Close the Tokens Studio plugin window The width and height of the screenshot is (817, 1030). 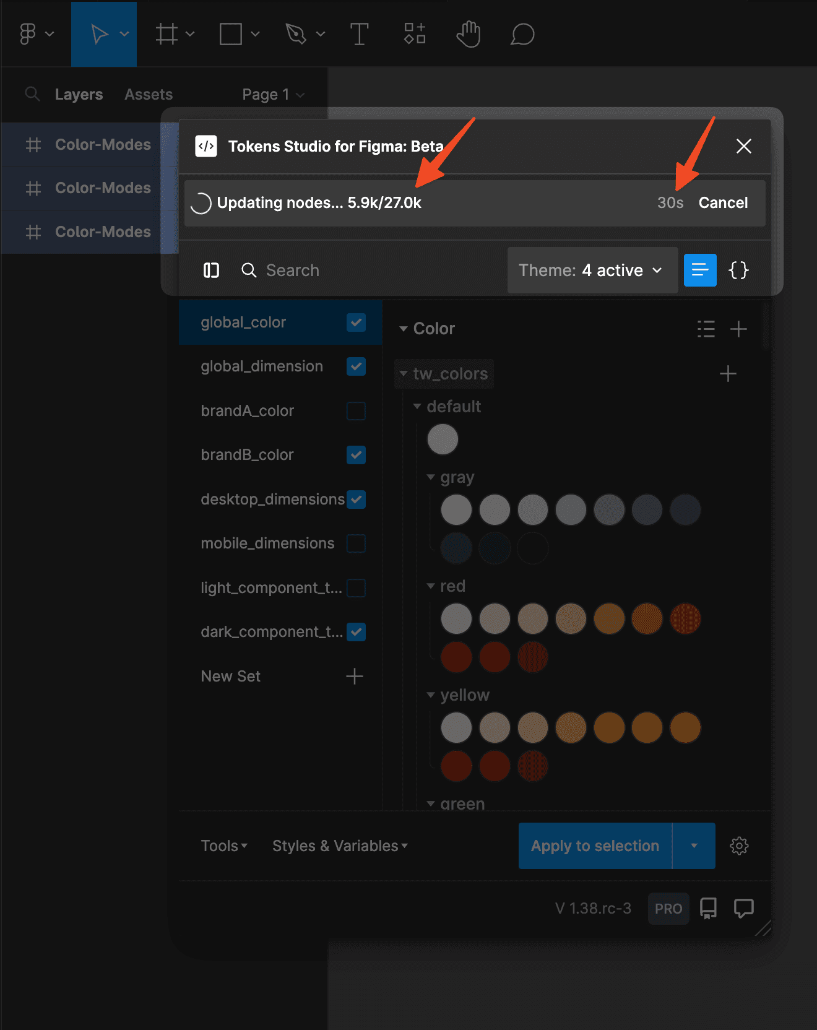(744, 146)
